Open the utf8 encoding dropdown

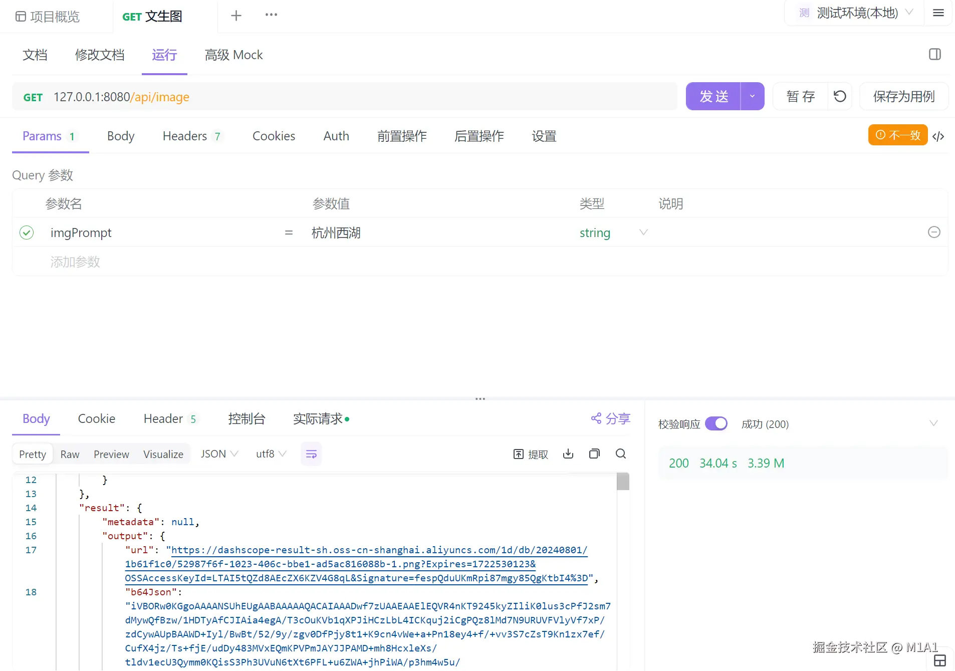click(271, 454)
